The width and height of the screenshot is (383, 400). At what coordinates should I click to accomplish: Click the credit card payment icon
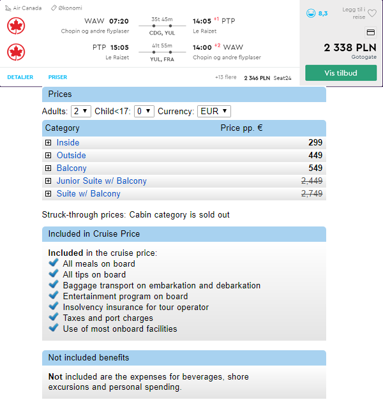(370, 32)
